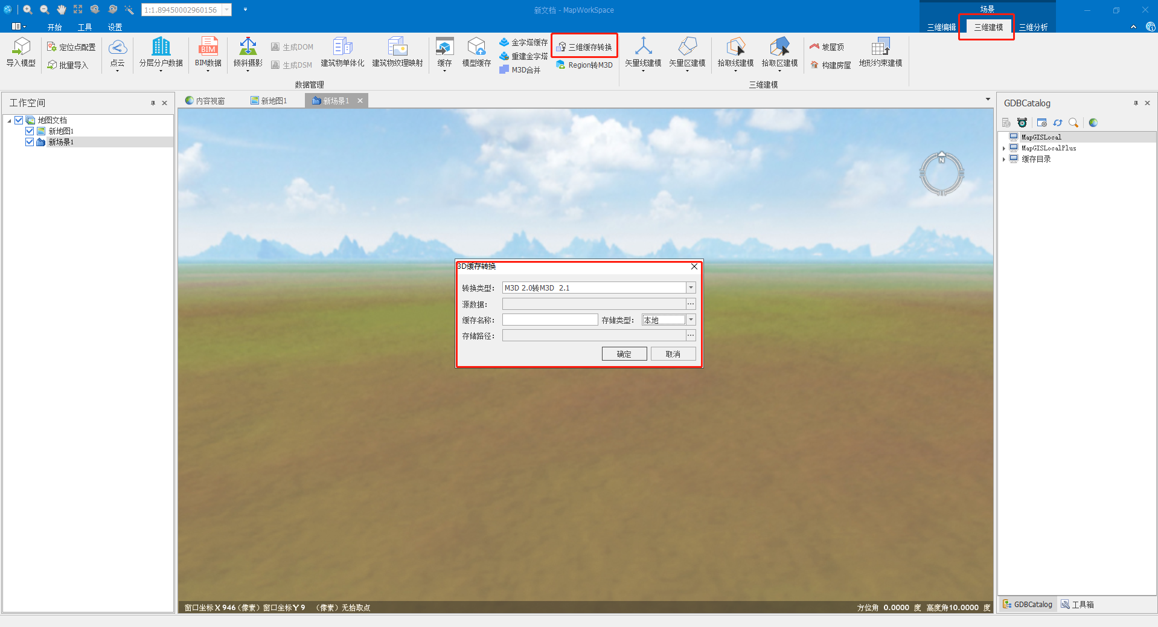Open the 转换类型 dropdown list
Screen dimensions: 1158x627
point(691,288)
